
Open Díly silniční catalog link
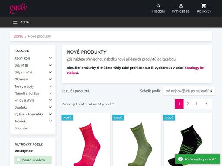tap(23, 72)
